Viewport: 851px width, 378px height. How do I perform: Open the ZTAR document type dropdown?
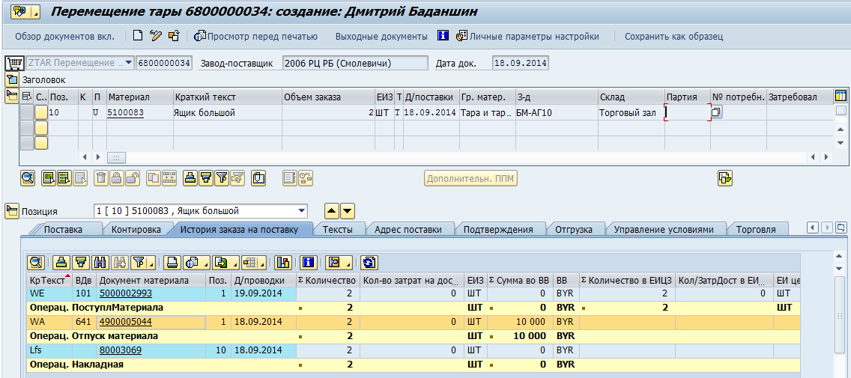(x=129, y=63)
